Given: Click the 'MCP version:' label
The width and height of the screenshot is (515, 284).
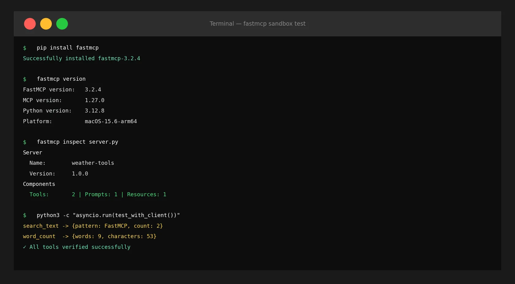Looking at the screenshot, I should point(42,100).
